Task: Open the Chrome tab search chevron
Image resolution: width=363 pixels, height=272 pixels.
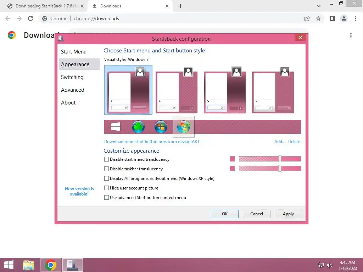Action: (x=319, y=6)
